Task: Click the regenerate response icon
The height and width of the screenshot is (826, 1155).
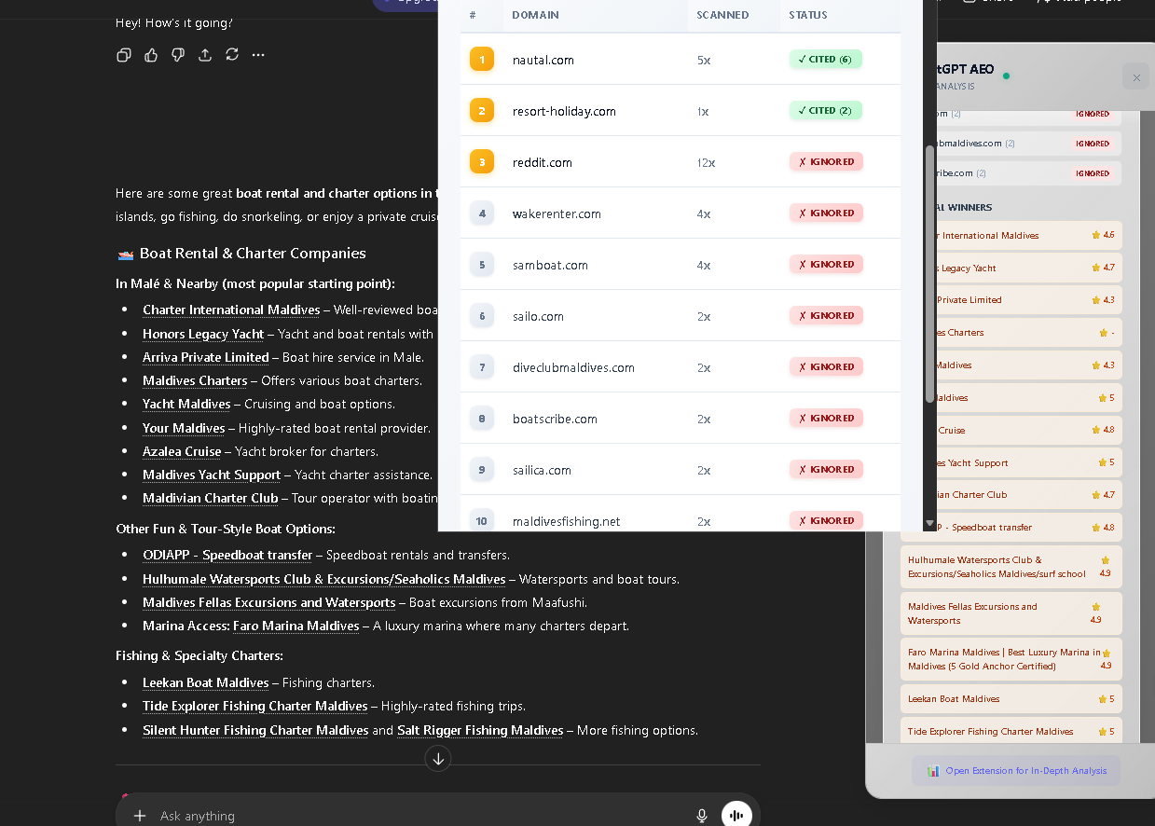Action: 232,55
